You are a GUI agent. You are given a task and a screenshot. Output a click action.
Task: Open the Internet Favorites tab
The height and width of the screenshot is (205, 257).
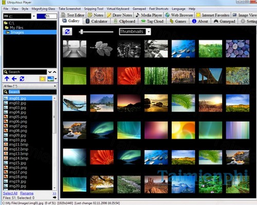(x=213, y=15)
